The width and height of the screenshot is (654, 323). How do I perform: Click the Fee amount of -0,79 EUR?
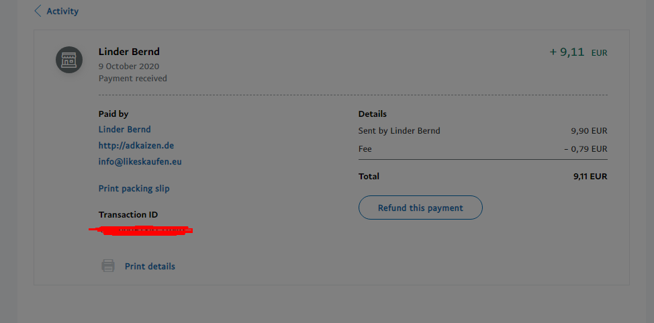click(x=586, y=149)
